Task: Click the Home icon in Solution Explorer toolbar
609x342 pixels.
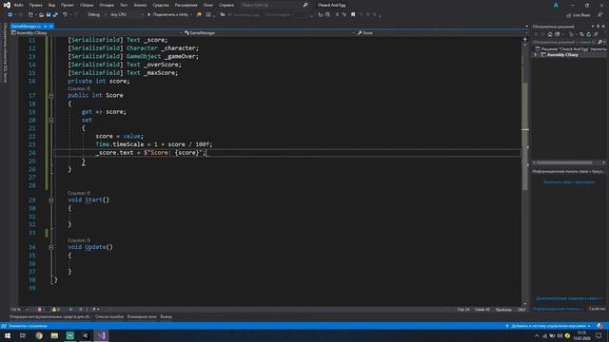Action: pos(550,34)
